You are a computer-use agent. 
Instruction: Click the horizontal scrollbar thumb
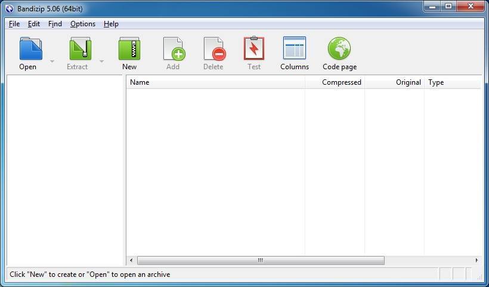pyautogui.click(x=261, y=260)
